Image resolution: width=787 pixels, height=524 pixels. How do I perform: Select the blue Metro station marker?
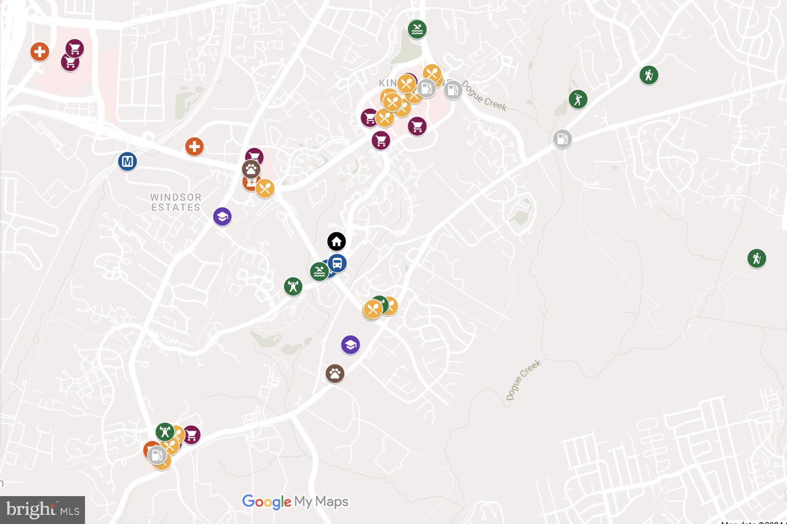128,161
